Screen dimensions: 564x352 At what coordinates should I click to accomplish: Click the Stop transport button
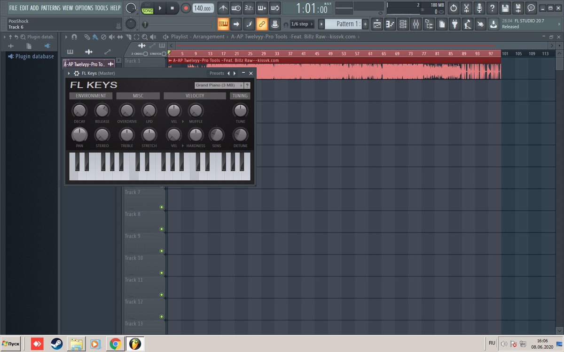point(172,8)
